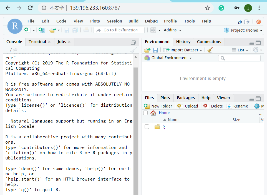Click the load workspace folder icon
Viewport: 267px width, 195px height.
[147, 50]
